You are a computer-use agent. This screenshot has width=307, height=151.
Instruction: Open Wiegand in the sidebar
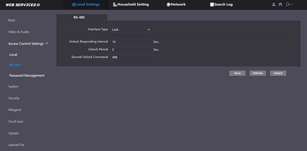coord(15,110)
